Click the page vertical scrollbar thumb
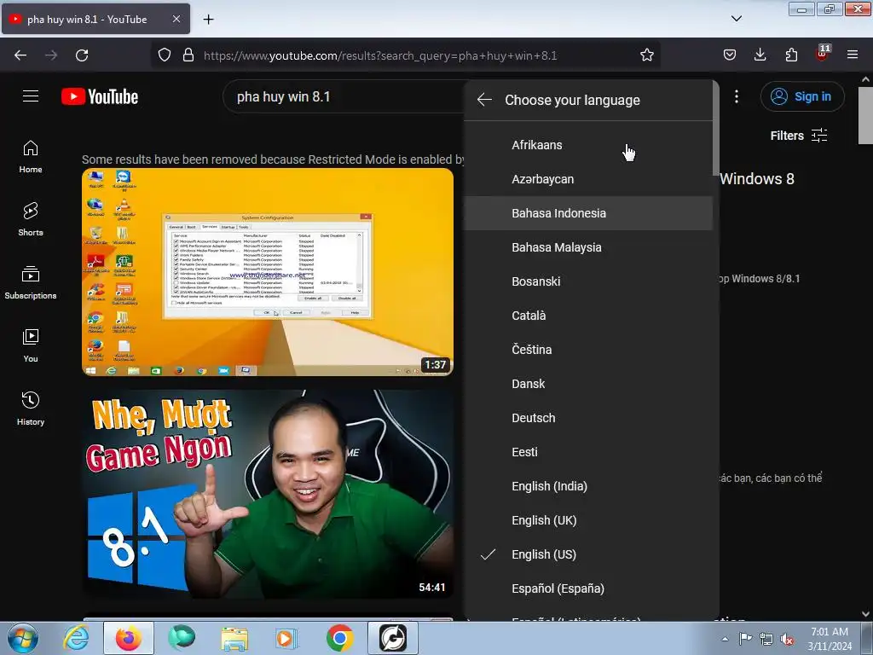The image size is (873, 655). click(x=866, y=115)
